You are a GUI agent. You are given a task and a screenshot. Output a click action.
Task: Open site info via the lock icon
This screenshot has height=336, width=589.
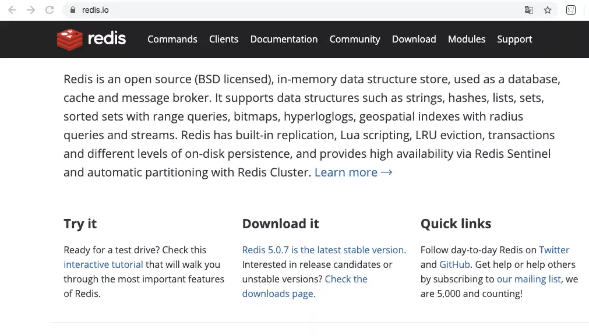point(73,10)
